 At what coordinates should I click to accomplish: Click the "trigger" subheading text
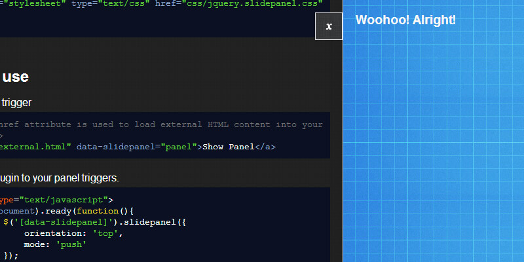[16, 102]
